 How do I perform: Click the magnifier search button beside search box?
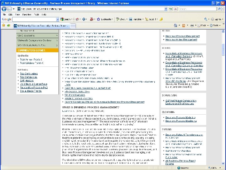click(x=219, y=9)
